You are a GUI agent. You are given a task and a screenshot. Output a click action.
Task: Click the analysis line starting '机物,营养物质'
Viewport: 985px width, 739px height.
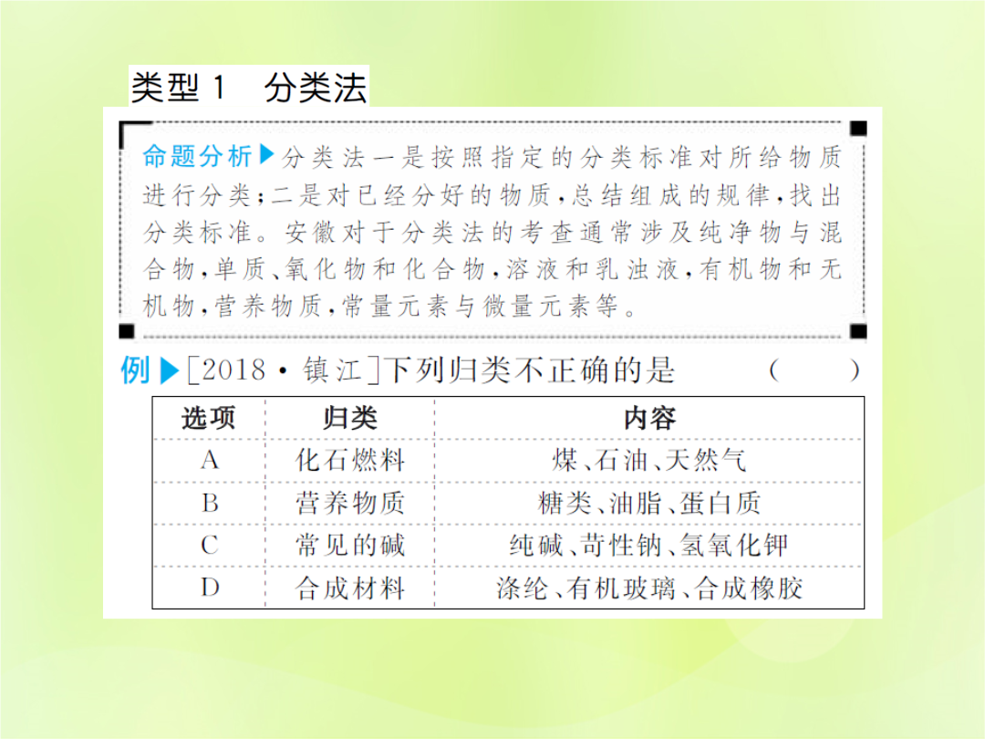pyautogui.click(x=390, y=306)
